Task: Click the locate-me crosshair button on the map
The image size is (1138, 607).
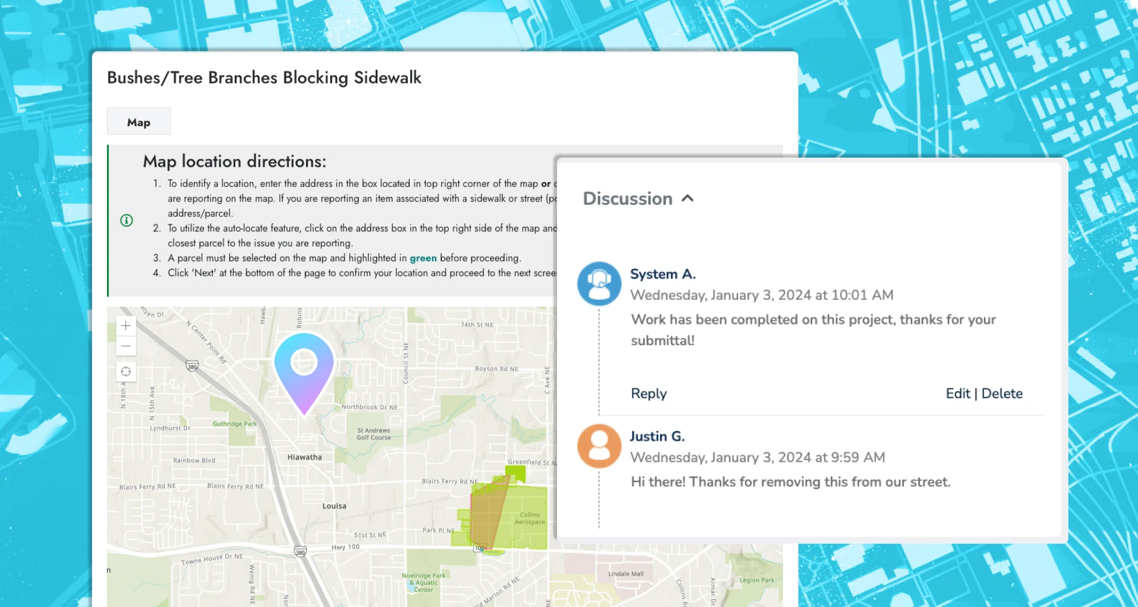Action: click(x=126, y=372)
